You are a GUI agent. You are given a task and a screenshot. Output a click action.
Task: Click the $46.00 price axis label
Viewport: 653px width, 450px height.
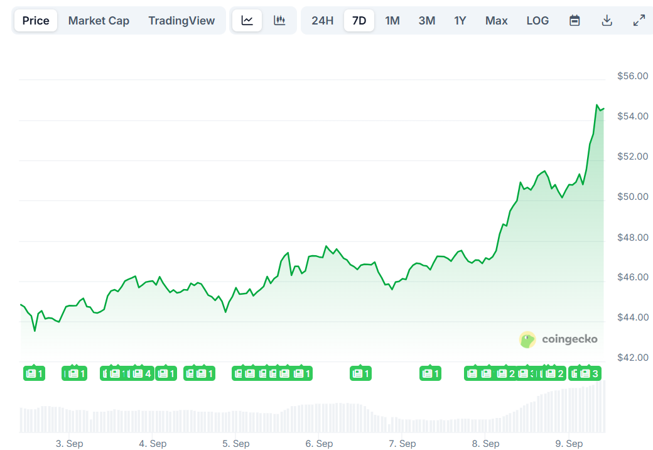pos(633,277)
